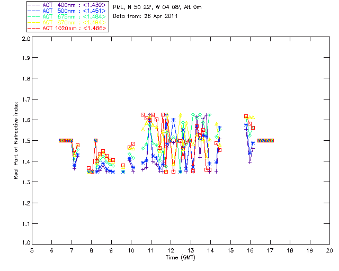Select the legend mean value <1.451>

tap(94, 11)
